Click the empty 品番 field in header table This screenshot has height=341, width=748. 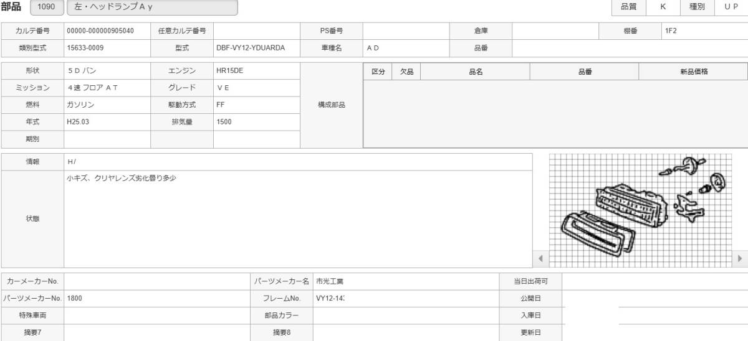coord(630,47)
